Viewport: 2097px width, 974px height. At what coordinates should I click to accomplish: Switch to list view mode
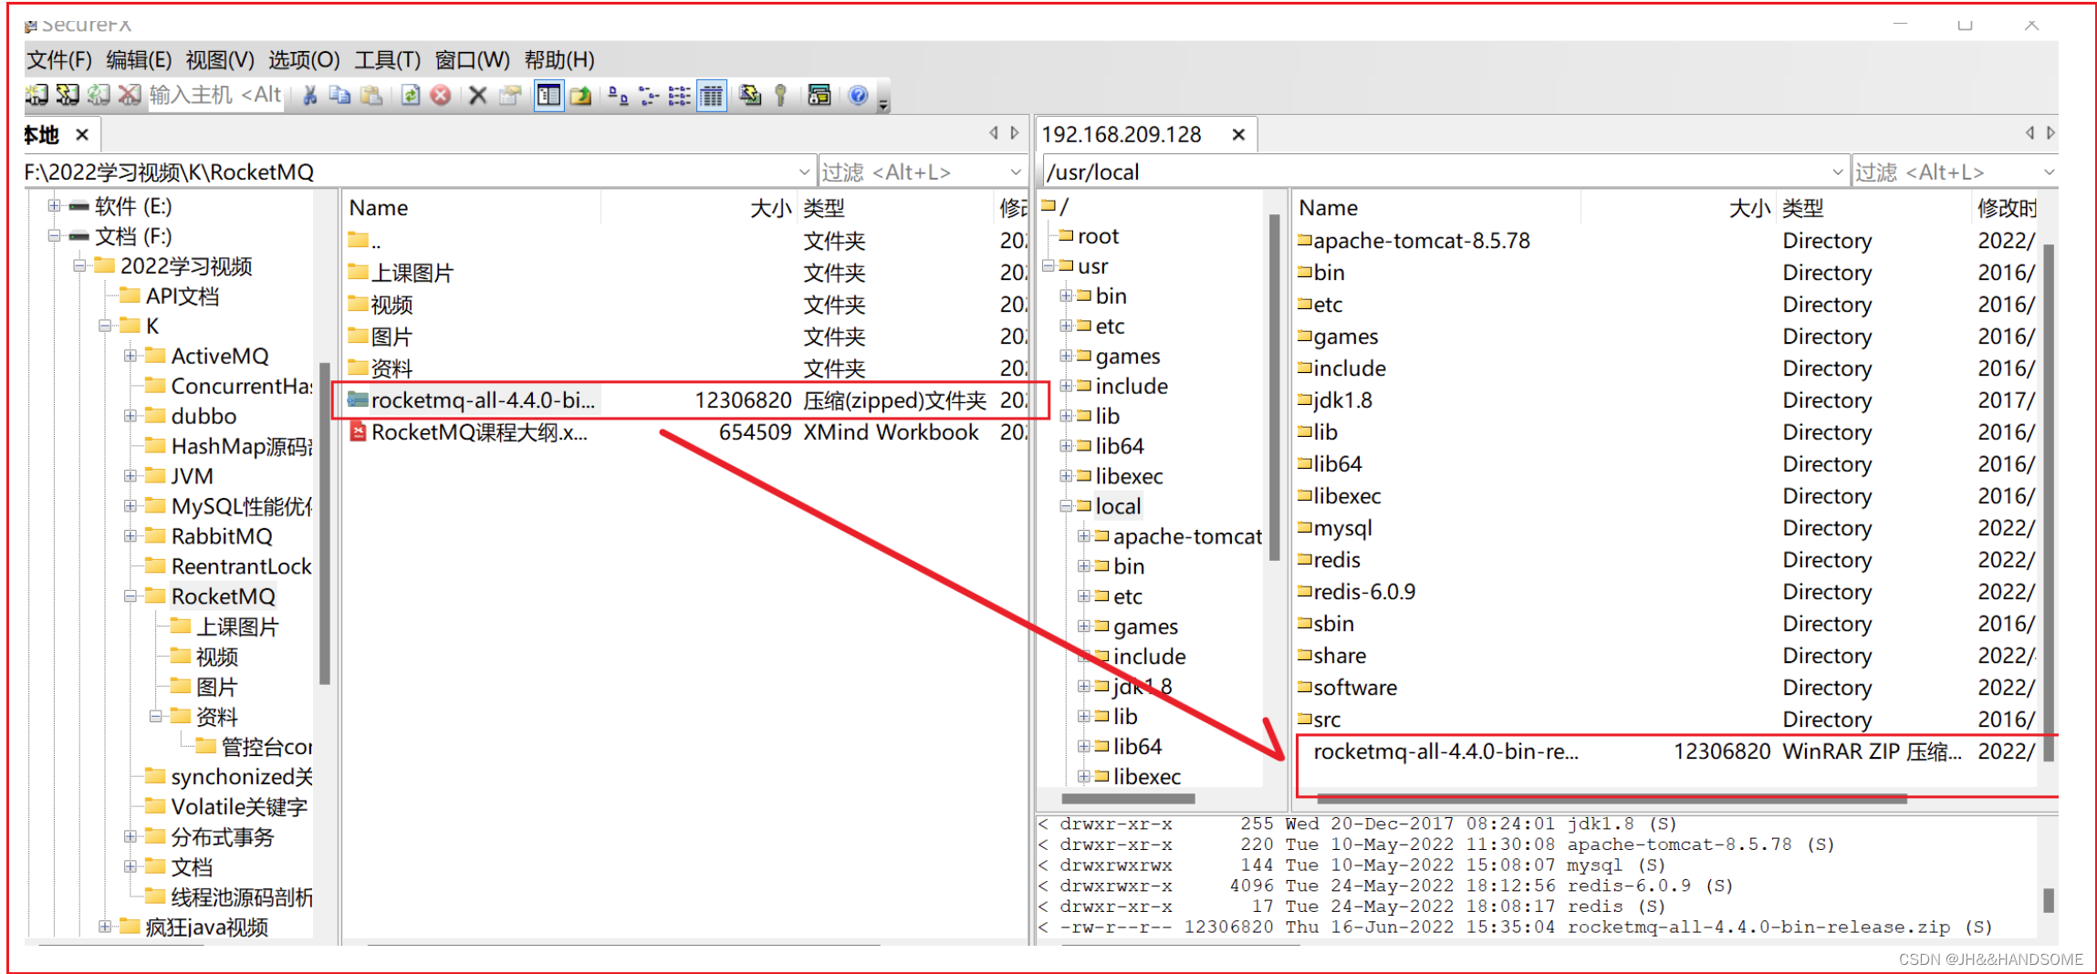click(x=680, y=95)
